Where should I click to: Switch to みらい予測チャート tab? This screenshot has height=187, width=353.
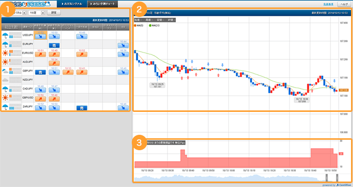click(102, 4)
